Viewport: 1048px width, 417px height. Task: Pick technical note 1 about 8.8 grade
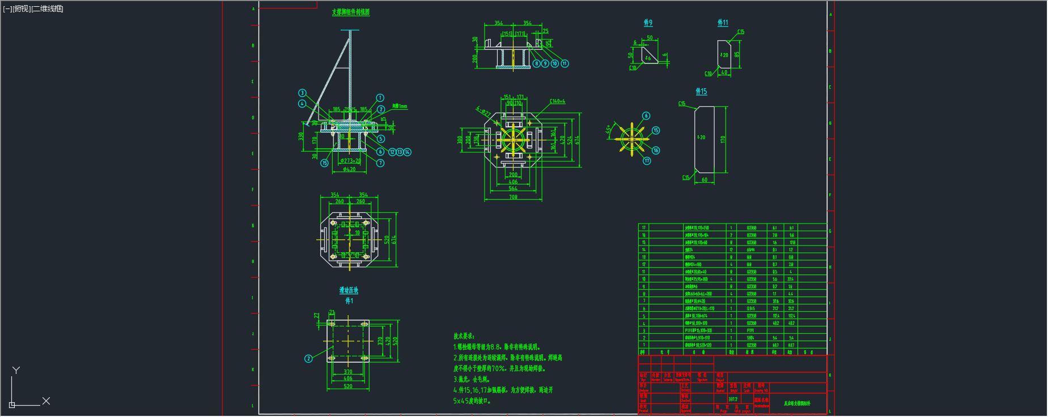click(x=497, y=347)
